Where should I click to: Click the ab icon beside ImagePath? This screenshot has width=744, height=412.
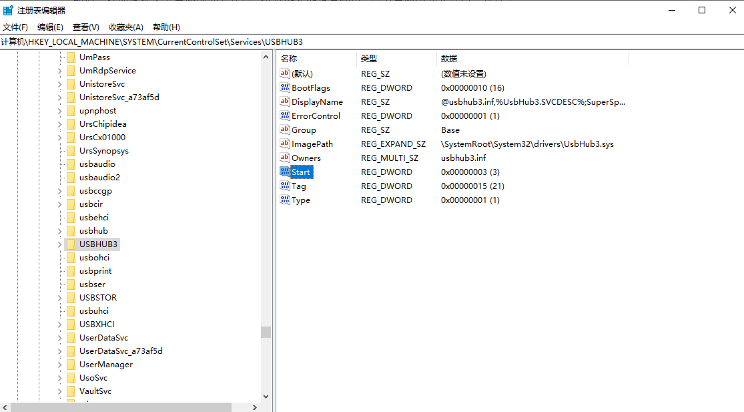[x=285, y=144]
